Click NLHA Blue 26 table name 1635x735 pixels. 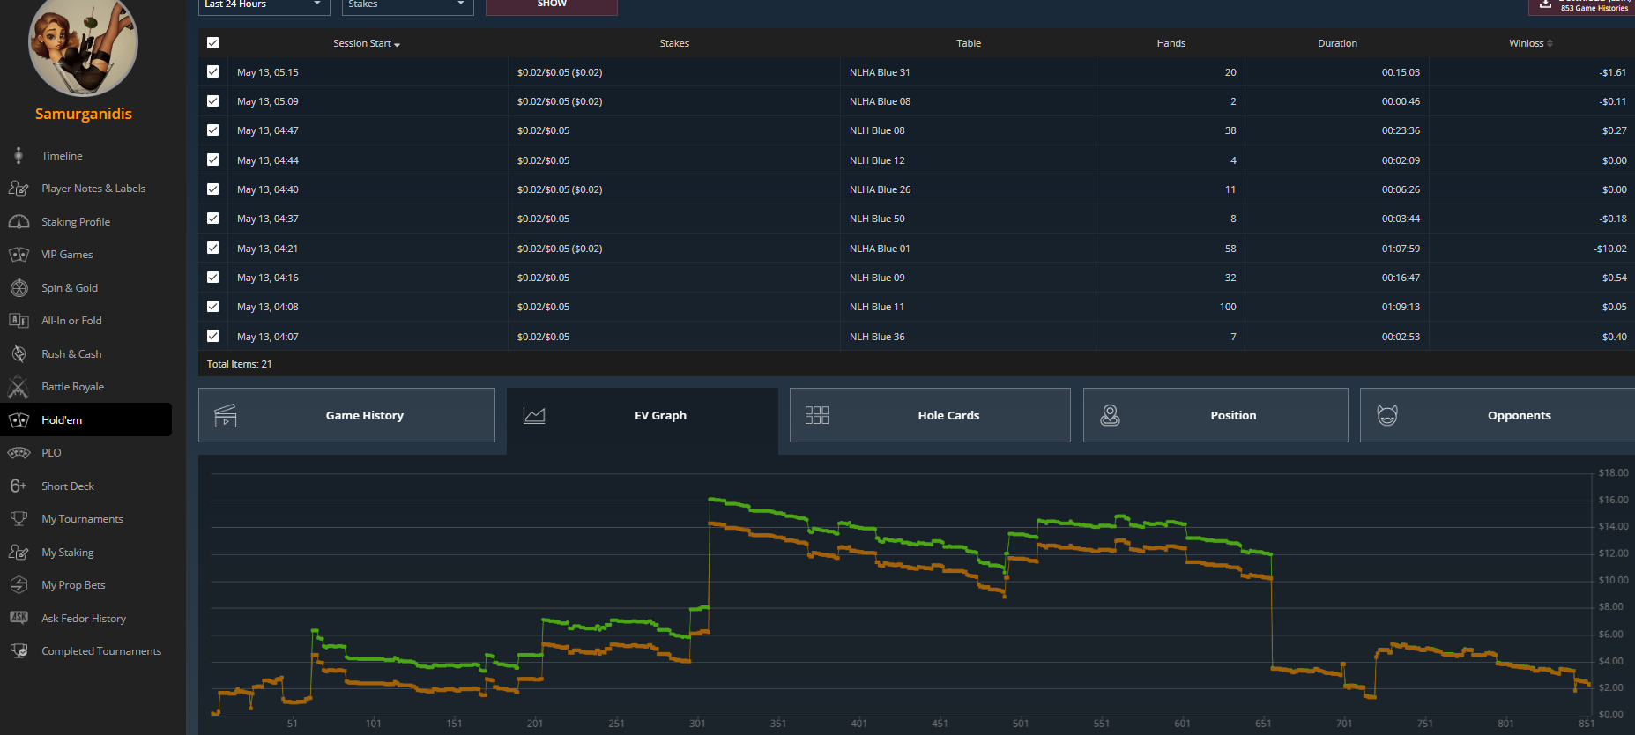coord(880,189)
